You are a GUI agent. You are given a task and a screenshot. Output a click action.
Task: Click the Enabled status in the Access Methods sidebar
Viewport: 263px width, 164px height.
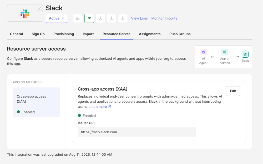point(26,112)
